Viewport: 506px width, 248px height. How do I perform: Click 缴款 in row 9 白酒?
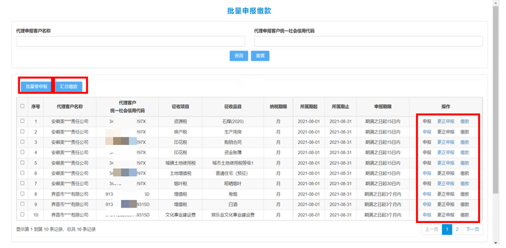465,204
